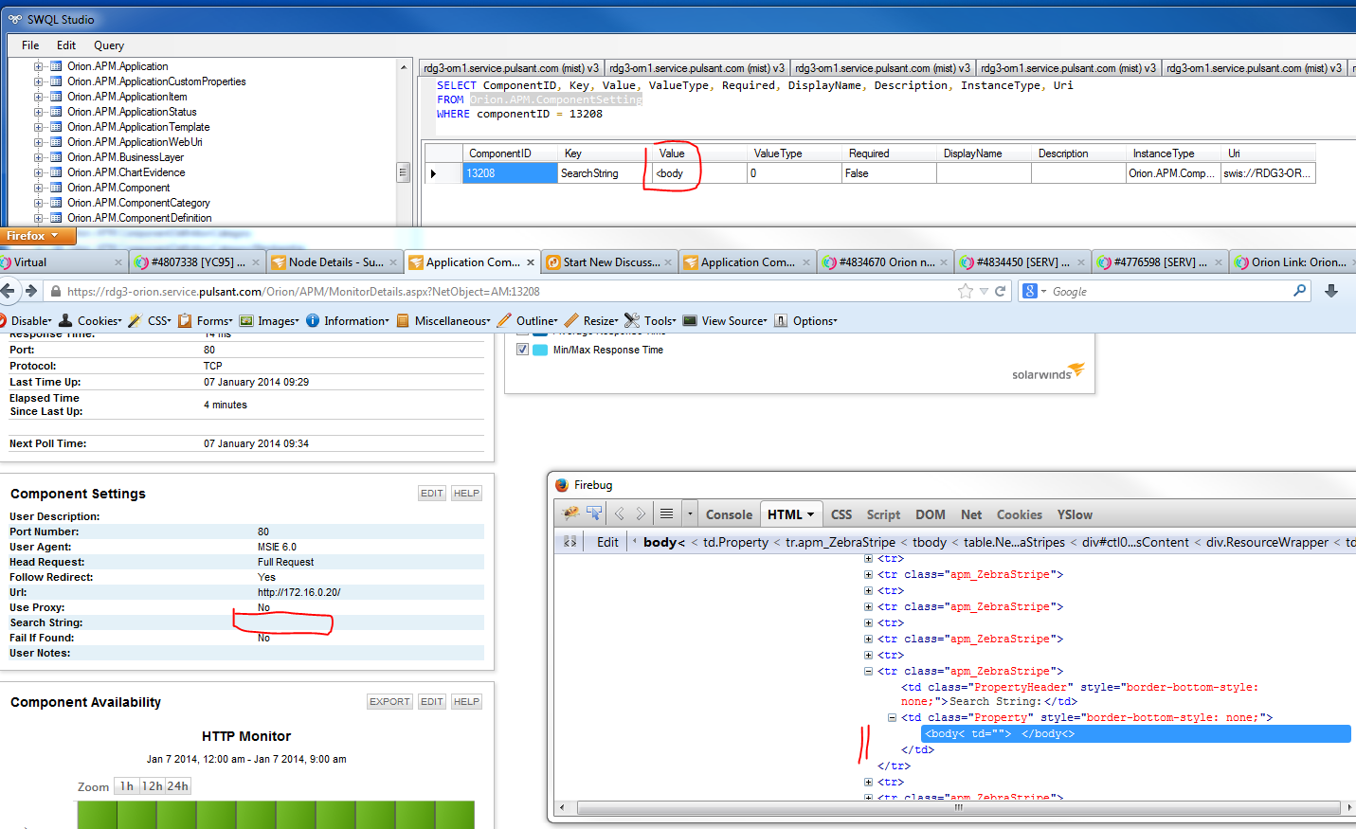Close the Node Details browser tab
The image size is (1356, 829).
point(393,262)
